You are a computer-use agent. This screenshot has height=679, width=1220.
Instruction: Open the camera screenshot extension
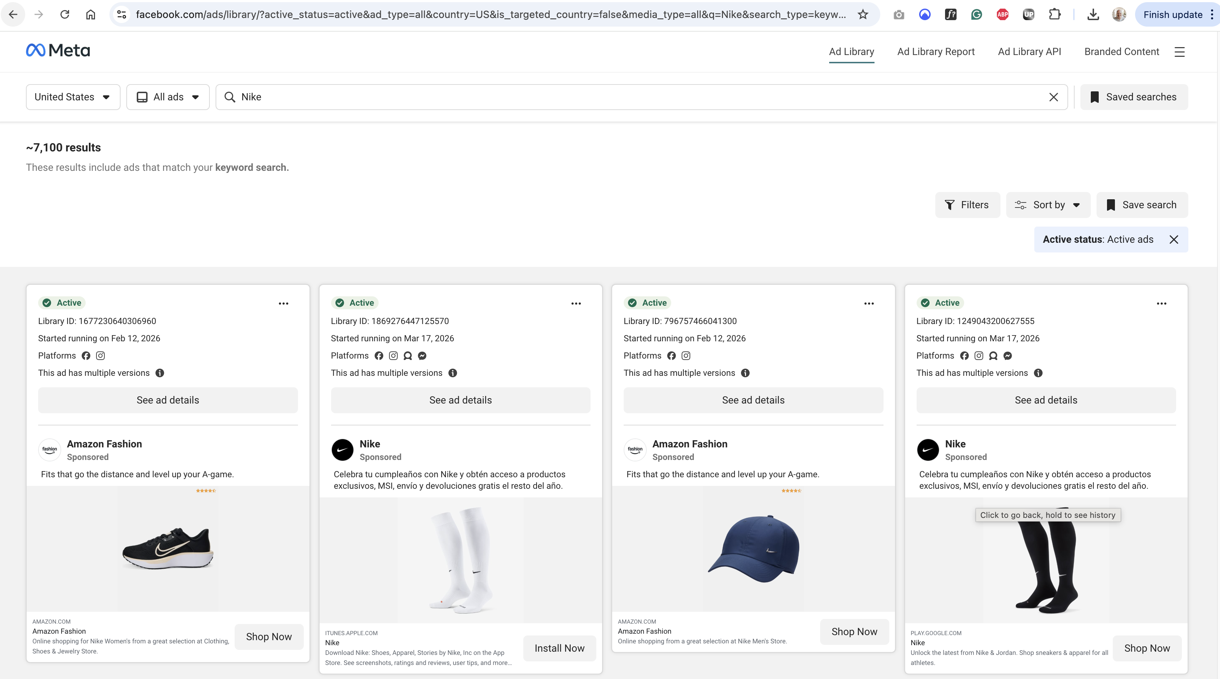tap(898, 15)
